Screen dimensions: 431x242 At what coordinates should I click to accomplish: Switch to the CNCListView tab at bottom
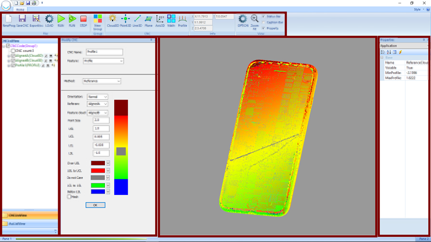[29, 216]
